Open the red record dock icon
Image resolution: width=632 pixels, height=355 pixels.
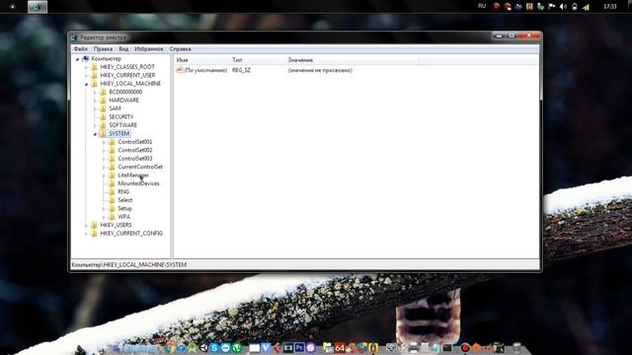click(465, 348)
